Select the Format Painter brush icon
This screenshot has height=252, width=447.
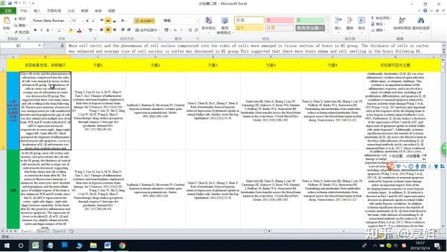coord(15,32)
